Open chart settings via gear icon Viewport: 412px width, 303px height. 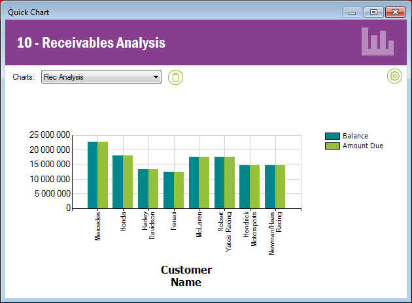point(394,76)
